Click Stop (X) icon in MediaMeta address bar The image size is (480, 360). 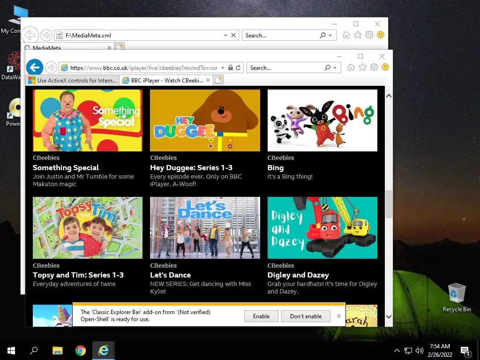tap(233, 35)
